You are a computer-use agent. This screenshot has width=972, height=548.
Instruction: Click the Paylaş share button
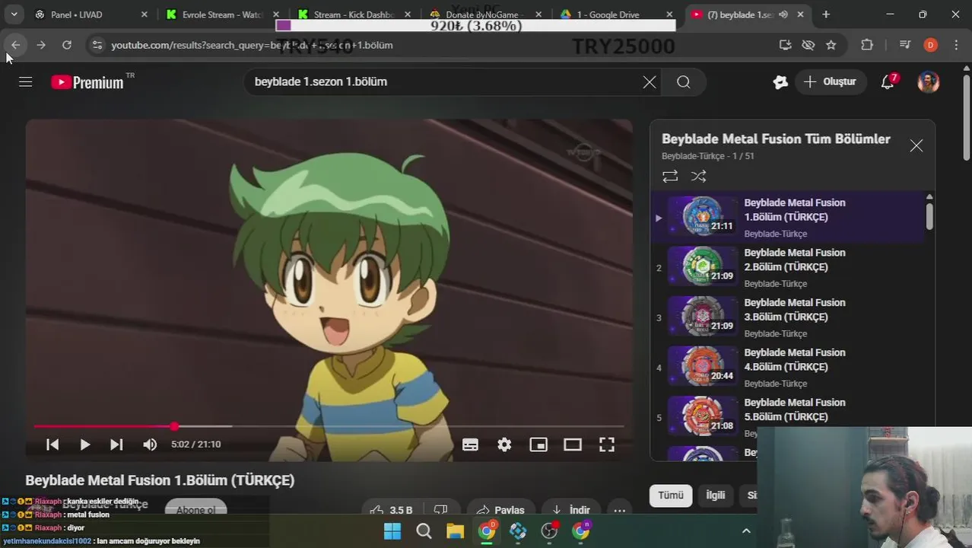point(501,510)
